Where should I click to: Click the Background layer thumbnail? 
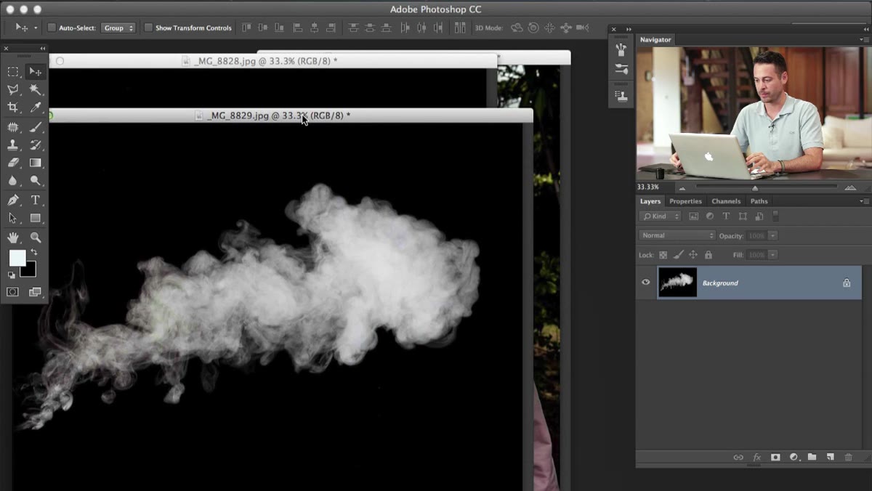(677, 283)
